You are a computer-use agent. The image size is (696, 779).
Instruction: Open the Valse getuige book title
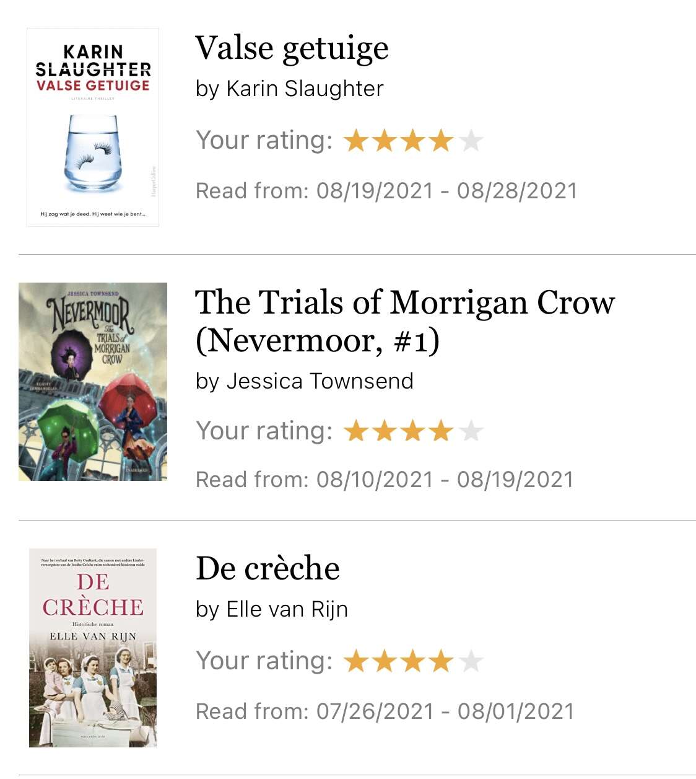coord(292,48)
